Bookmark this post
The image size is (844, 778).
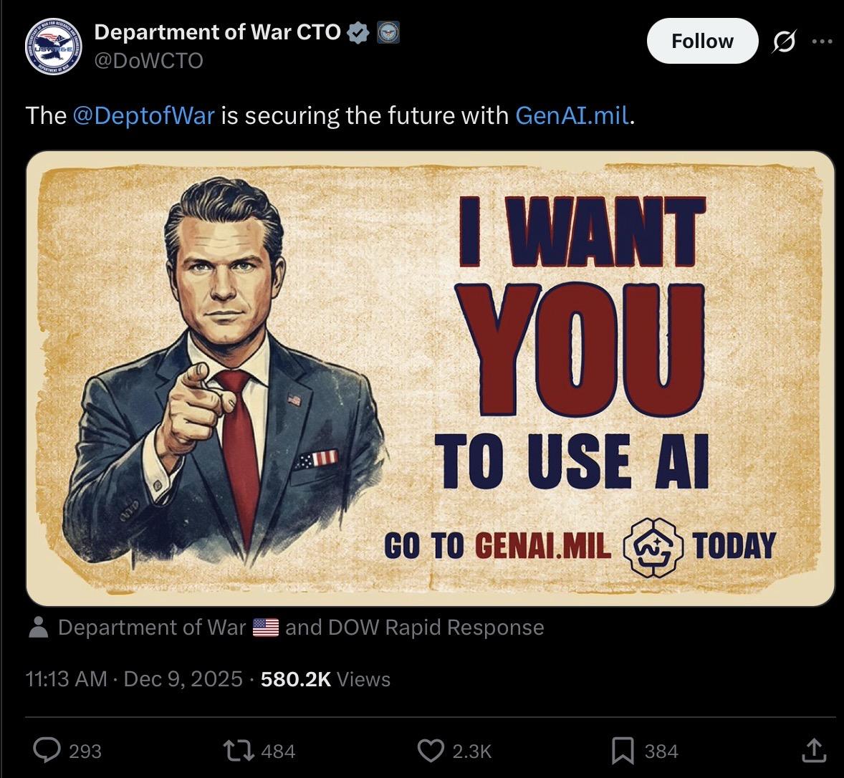(621, 750)
